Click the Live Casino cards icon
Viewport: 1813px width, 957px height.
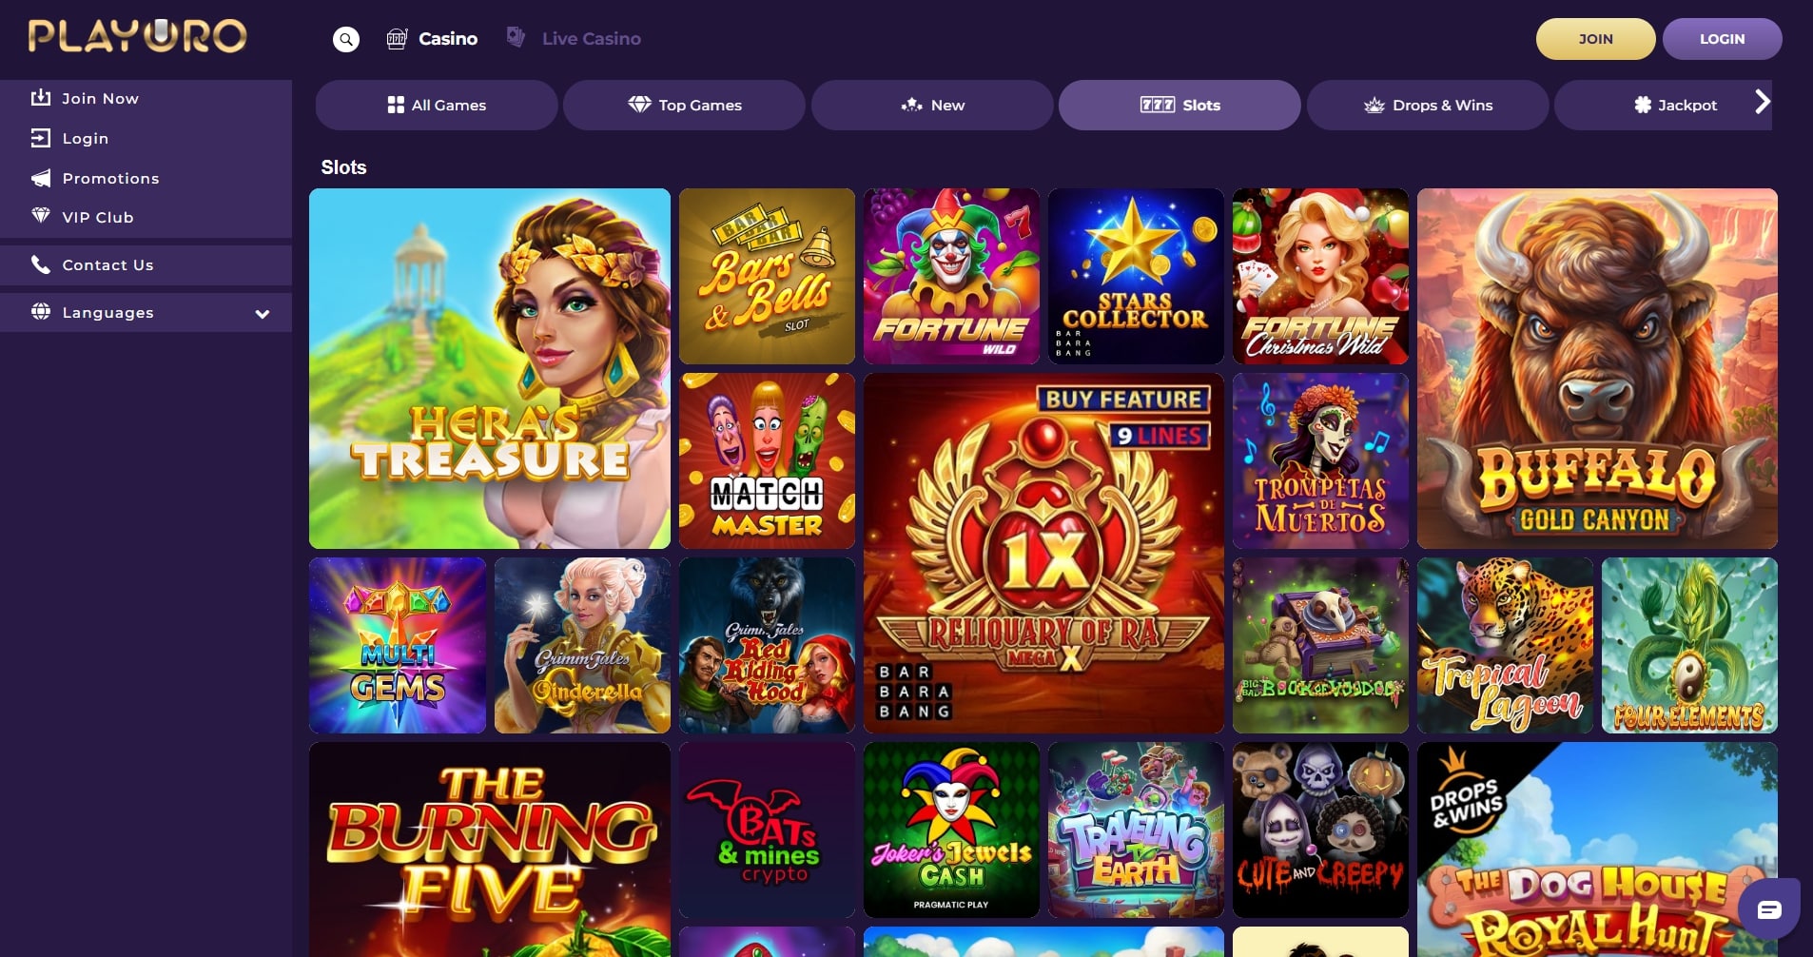tap(516, 37)
